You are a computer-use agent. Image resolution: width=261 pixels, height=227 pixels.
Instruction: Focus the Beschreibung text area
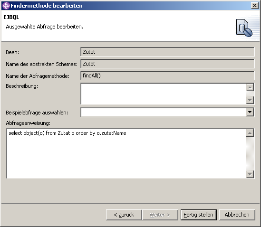point(164,94)
